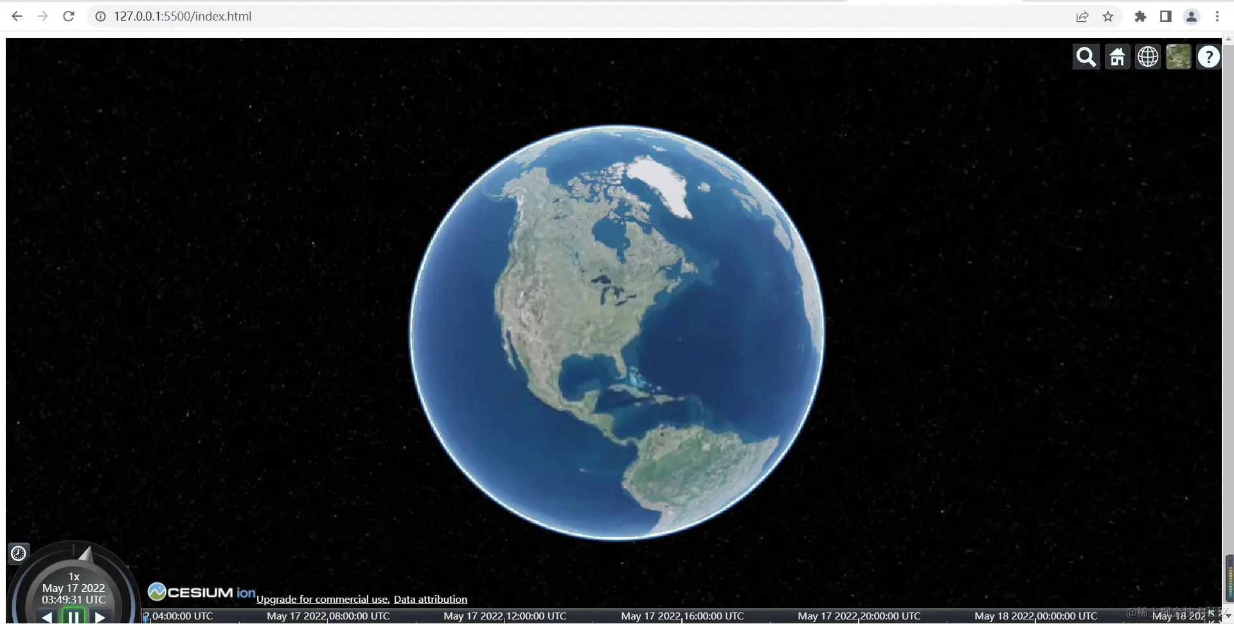
Task: Click the Share this page icon
Action: click(x=1082, y=17)
